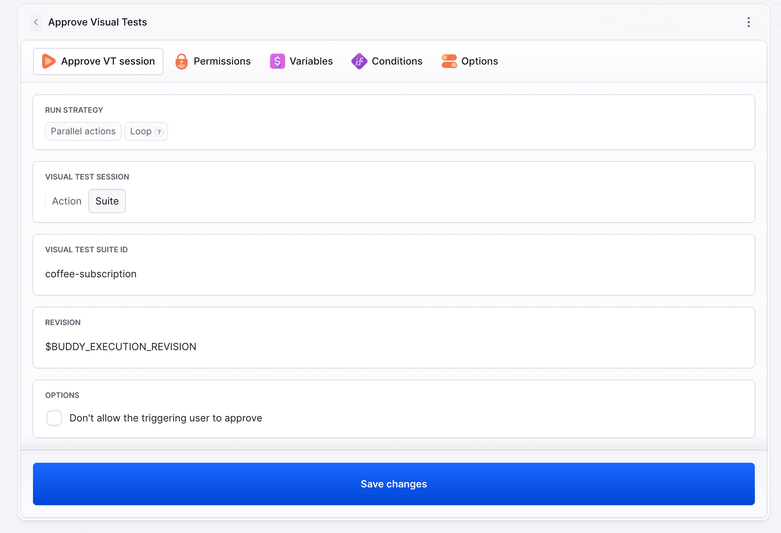Screen dimensions: 781x533
Task: Open the Variables tab
Action: click(x=301, y=61)
